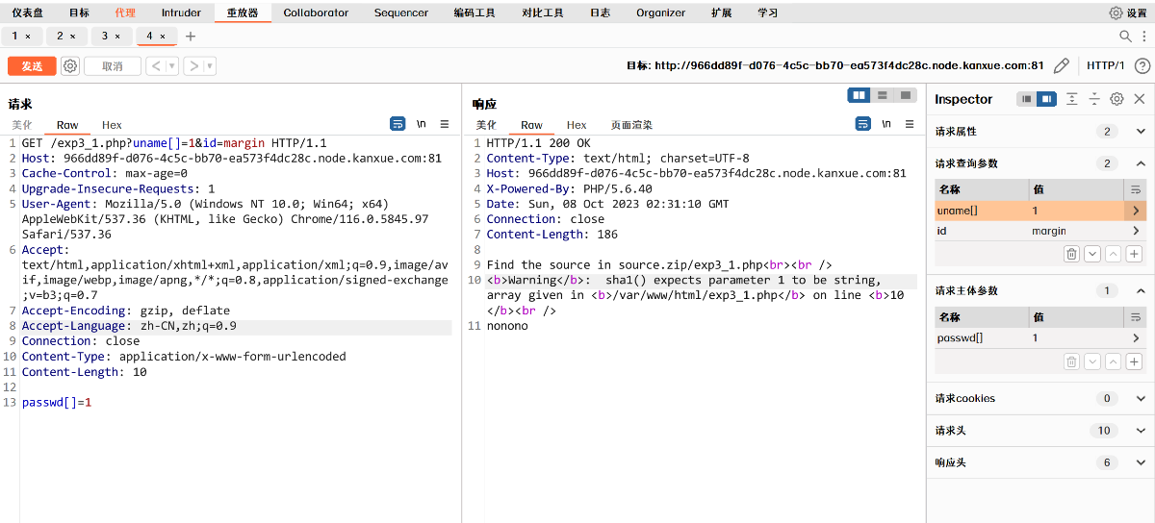Expand all Inspector sections icon

click(1072, 99)
